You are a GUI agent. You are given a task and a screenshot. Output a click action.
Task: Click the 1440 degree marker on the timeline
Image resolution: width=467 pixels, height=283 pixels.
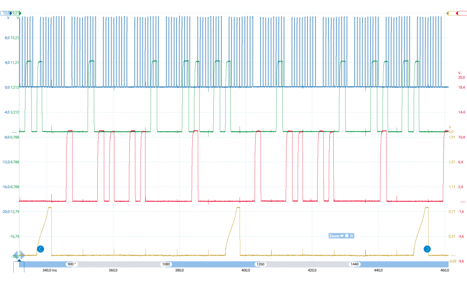[354, 264]
